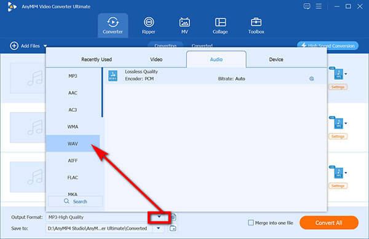Click the Output Format MP3-High Quality field
This screenshot has height=239, width=369.
[x=97, y=217]
